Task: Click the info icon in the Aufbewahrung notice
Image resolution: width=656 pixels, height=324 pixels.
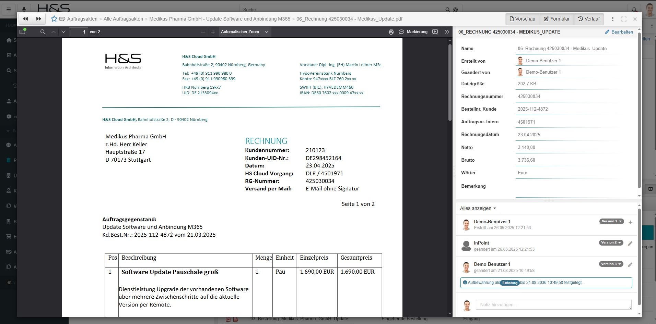Action: pyautogui.click(x=465, y=283)
